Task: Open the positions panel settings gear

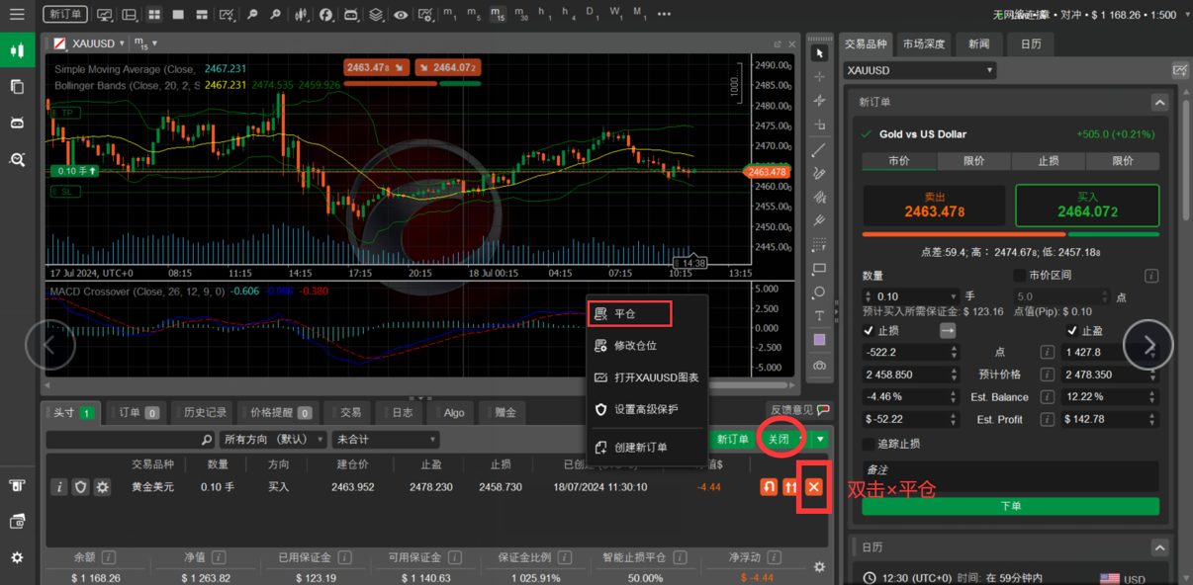Action: tap(819, 566)
